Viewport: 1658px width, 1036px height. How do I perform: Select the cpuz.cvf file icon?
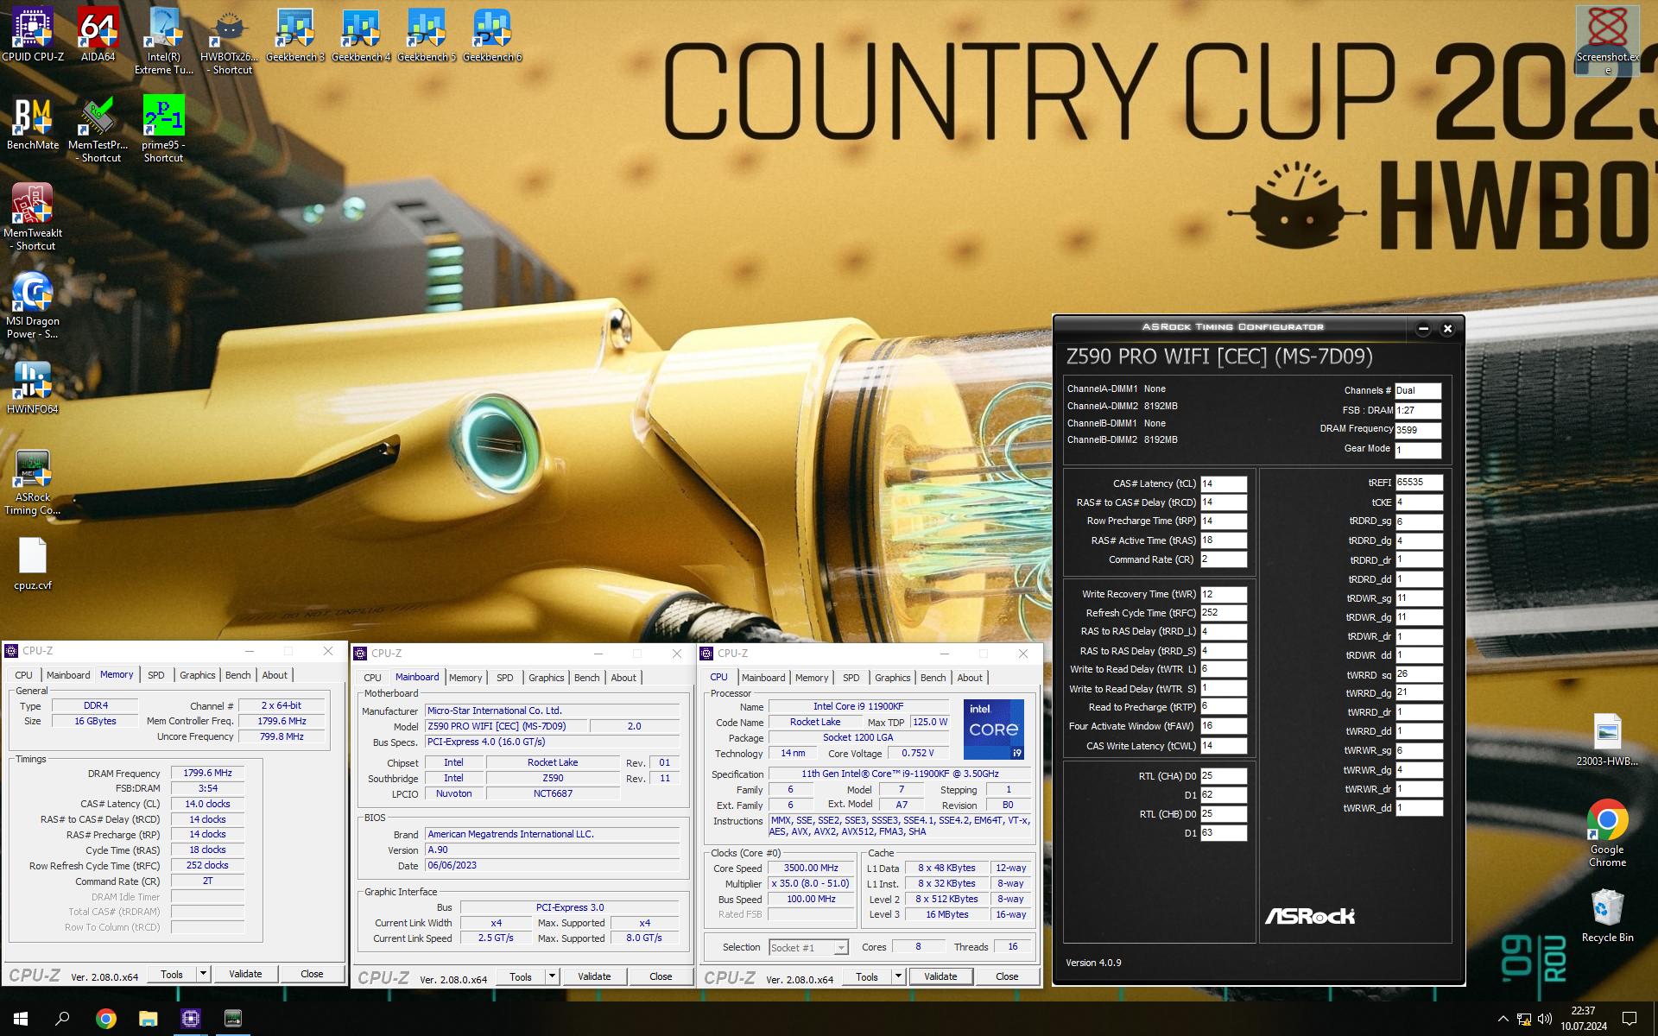(x=33, y=563)
